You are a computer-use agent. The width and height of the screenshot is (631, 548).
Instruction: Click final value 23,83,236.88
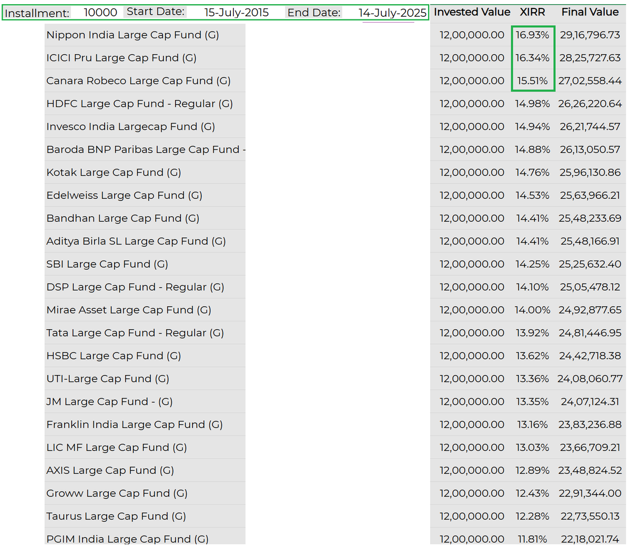590,424
